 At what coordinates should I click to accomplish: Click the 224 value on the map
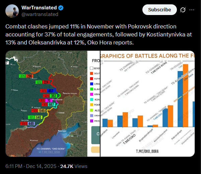46,82
